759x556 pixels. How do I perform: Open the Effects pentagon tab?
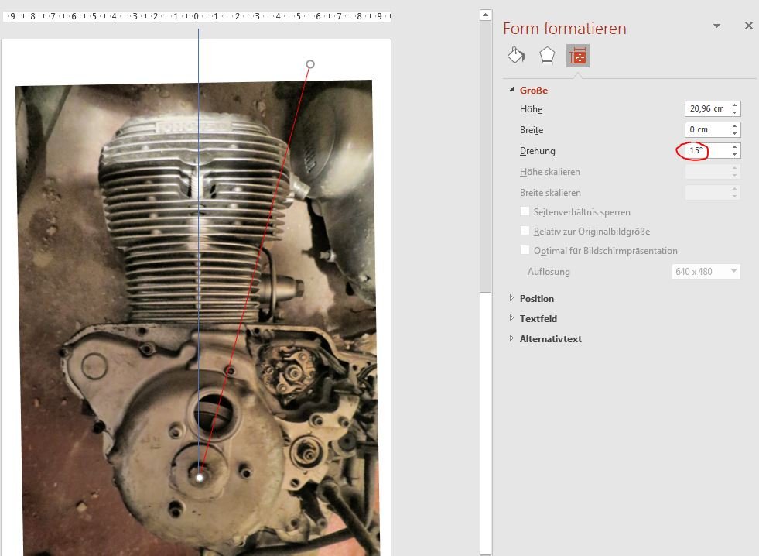click(547, 55)
